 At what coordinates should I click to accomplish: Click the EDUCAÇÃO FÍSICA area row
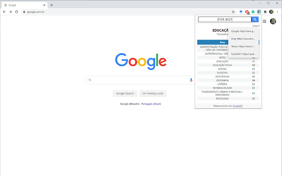pyautogui.click(x=228, y=65)
